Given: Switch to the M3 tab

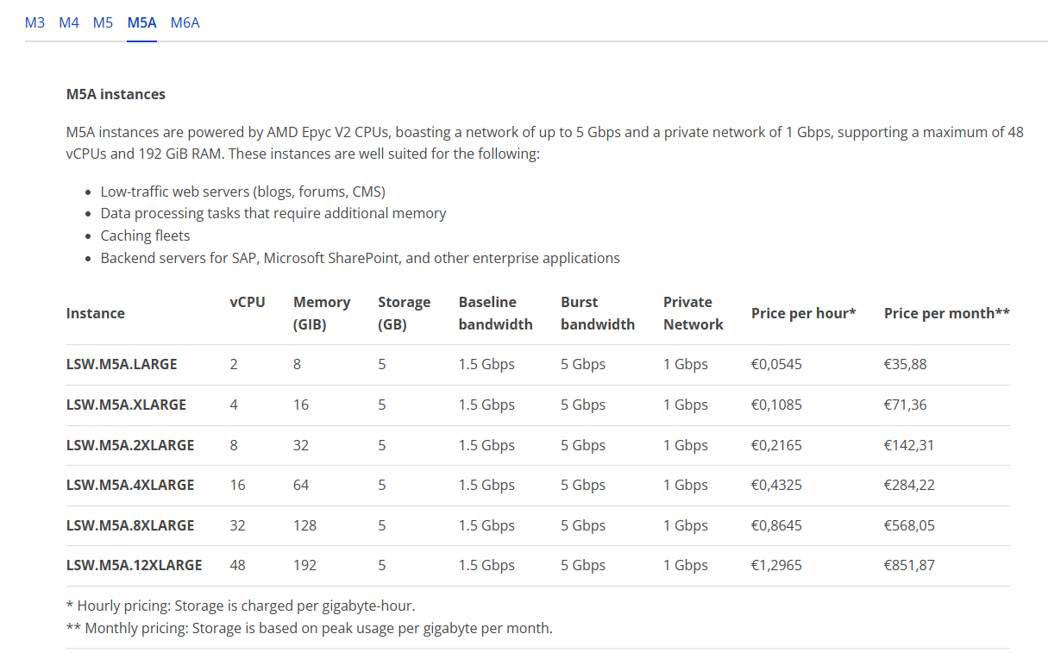Looking at the screenshot, I should pyautogui.click(x=35, y=22).
